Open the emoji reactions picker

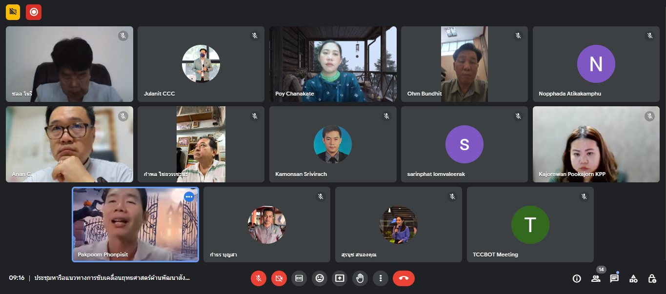click(x=320, y=278)
